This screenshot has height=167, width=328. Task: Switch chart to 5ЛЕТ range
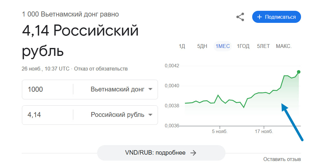(263, 46)
